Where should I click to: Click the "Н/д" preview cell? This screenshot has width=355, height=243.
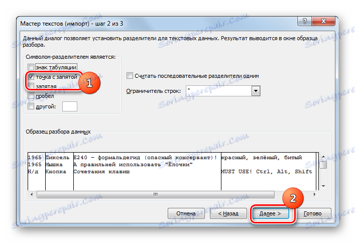(33, 172)
